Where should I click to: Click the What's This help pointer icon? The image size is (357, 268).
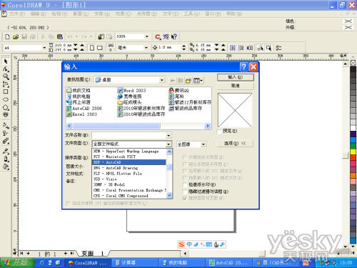tap(174, 36)
